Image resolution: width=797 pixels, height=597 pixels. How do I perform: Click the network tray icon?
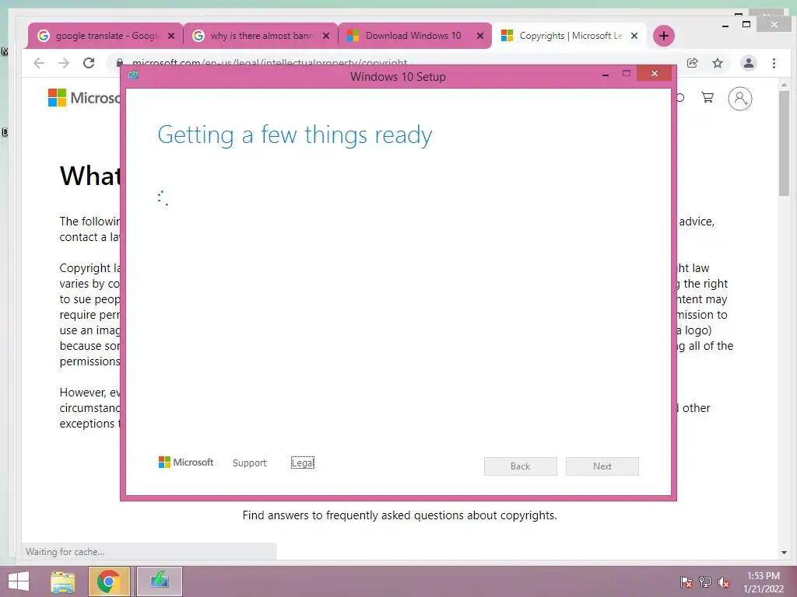tap(705, 582)
